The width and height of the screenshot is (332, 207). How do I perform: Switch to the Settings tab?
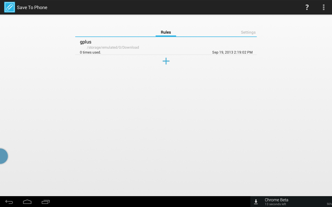tap(248, 32)
